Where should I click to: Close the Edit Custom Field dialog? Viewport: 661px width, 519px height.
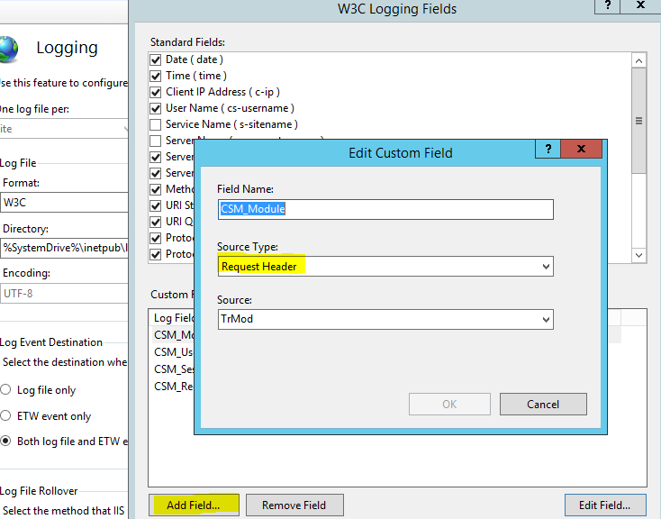click(583, 150)
